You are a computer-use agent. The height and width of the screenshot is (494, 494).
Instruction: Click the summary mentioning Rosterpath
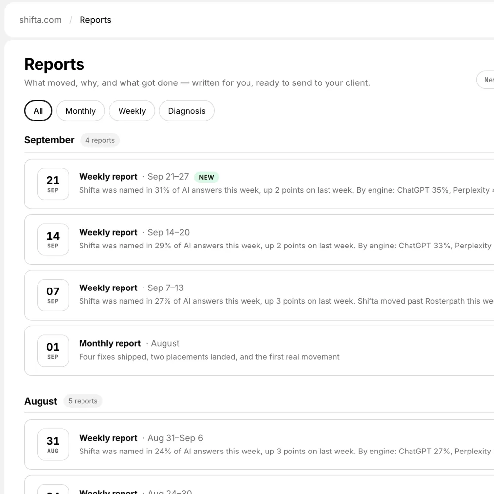287,301
